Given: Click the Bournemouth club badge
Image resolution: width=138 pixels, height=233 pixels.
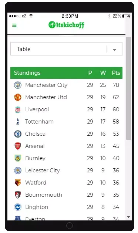Looking at the screenshot, I should pos(18,195).
